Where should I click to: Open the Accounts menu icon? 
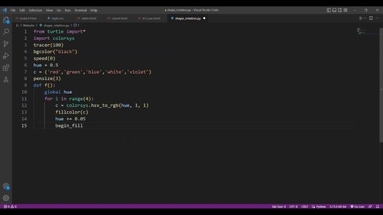coord(6,186)
